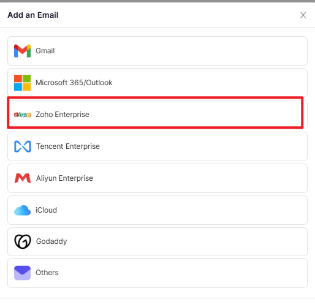This screenshot has width=315, height=307.
Task: Click the Tencent Enterprise blue logo
Action: click(x=23, y=146)
